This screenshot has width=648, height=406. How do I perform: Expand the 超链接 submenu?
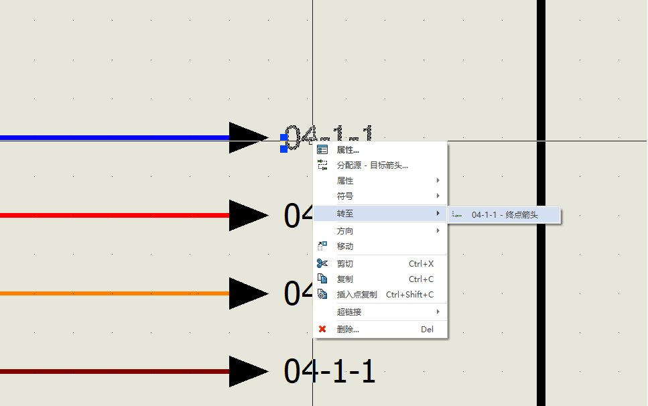pyautogui.click(x=438, y=312)
